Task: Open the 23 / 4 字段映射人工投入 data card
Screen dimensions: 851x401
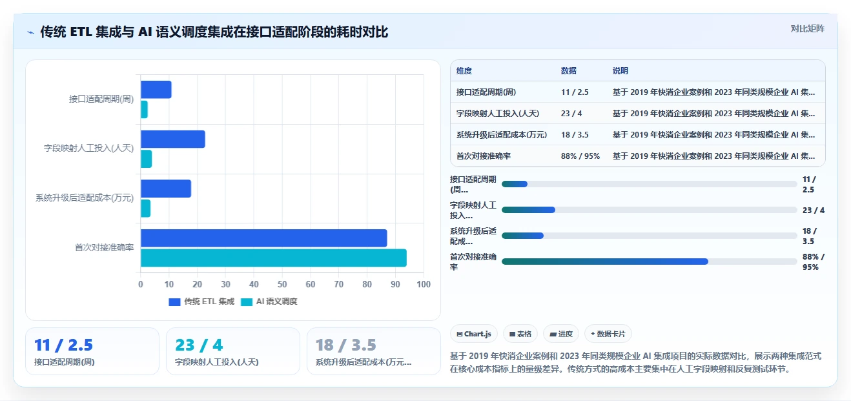Action: pos(233,351)
